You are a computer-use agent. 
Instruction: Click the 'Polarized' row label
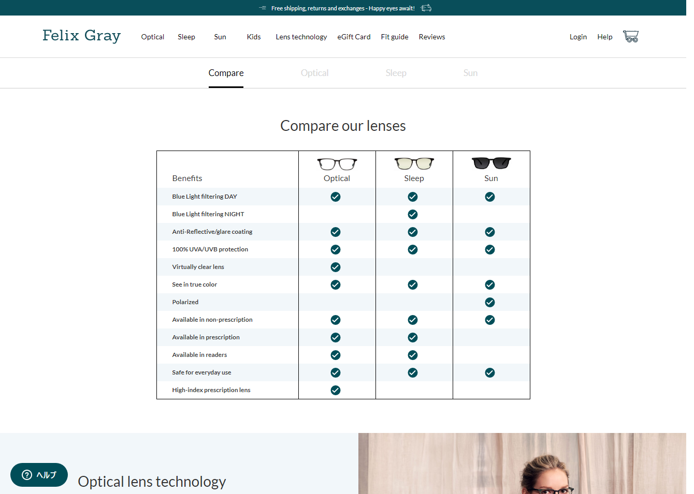[x=185, y=302]
